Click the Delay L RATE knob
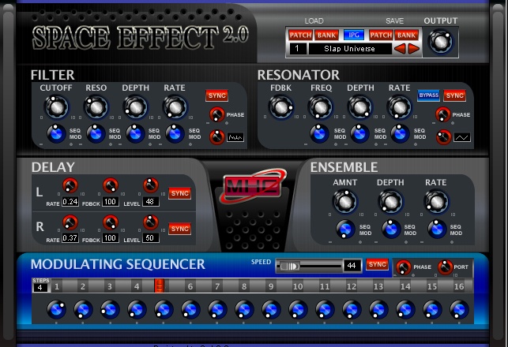Image resolution: width=508 pixels, height=347 pixels. (x=70, y=186)
